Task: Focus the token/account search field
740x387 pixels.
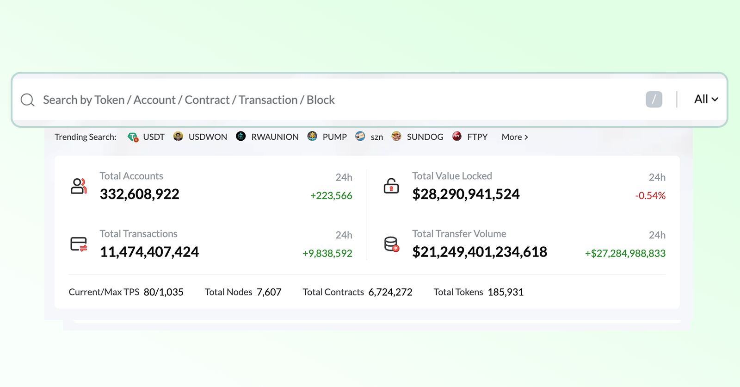Action: [324, 100]
